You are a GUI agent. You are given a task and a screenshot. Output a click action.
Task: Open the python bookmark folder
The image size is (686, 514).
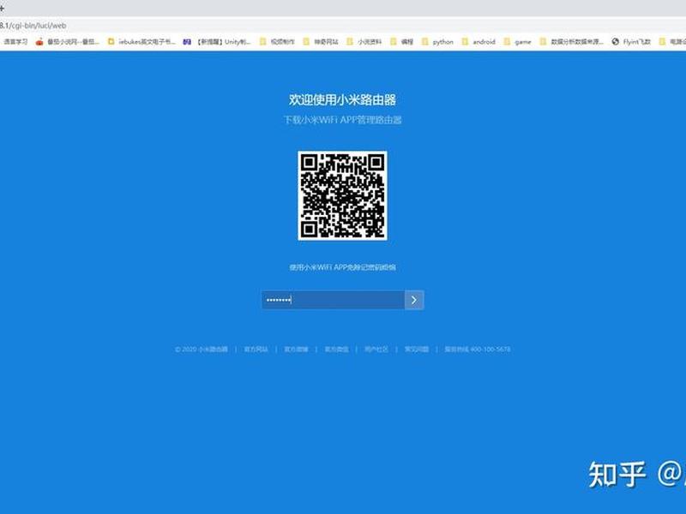[437, 42]
